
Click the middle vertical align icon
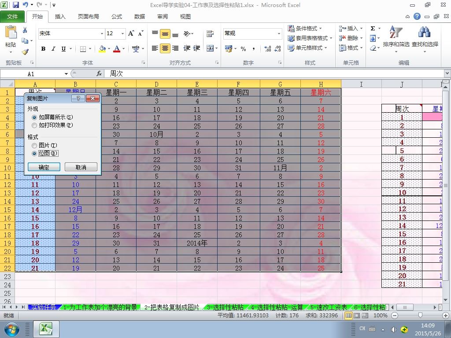coord(165,34)
